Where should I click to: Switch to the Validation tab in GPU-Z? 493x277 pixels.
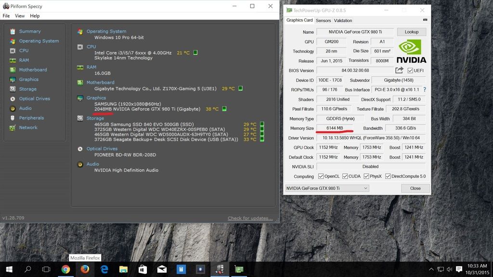point(343,20)
